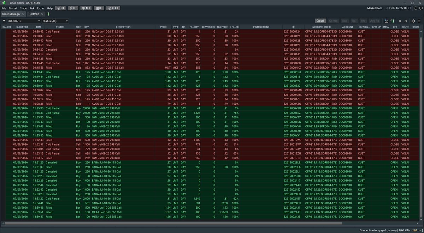Open the Help menu
This screenshot has height=233, width=424.
(49, 8)
